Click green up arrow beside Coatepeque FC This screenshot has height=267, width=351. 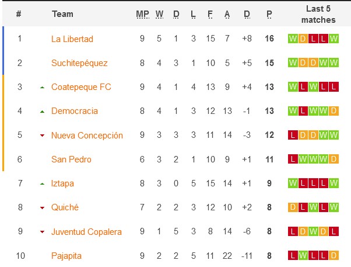coord(42,88)
